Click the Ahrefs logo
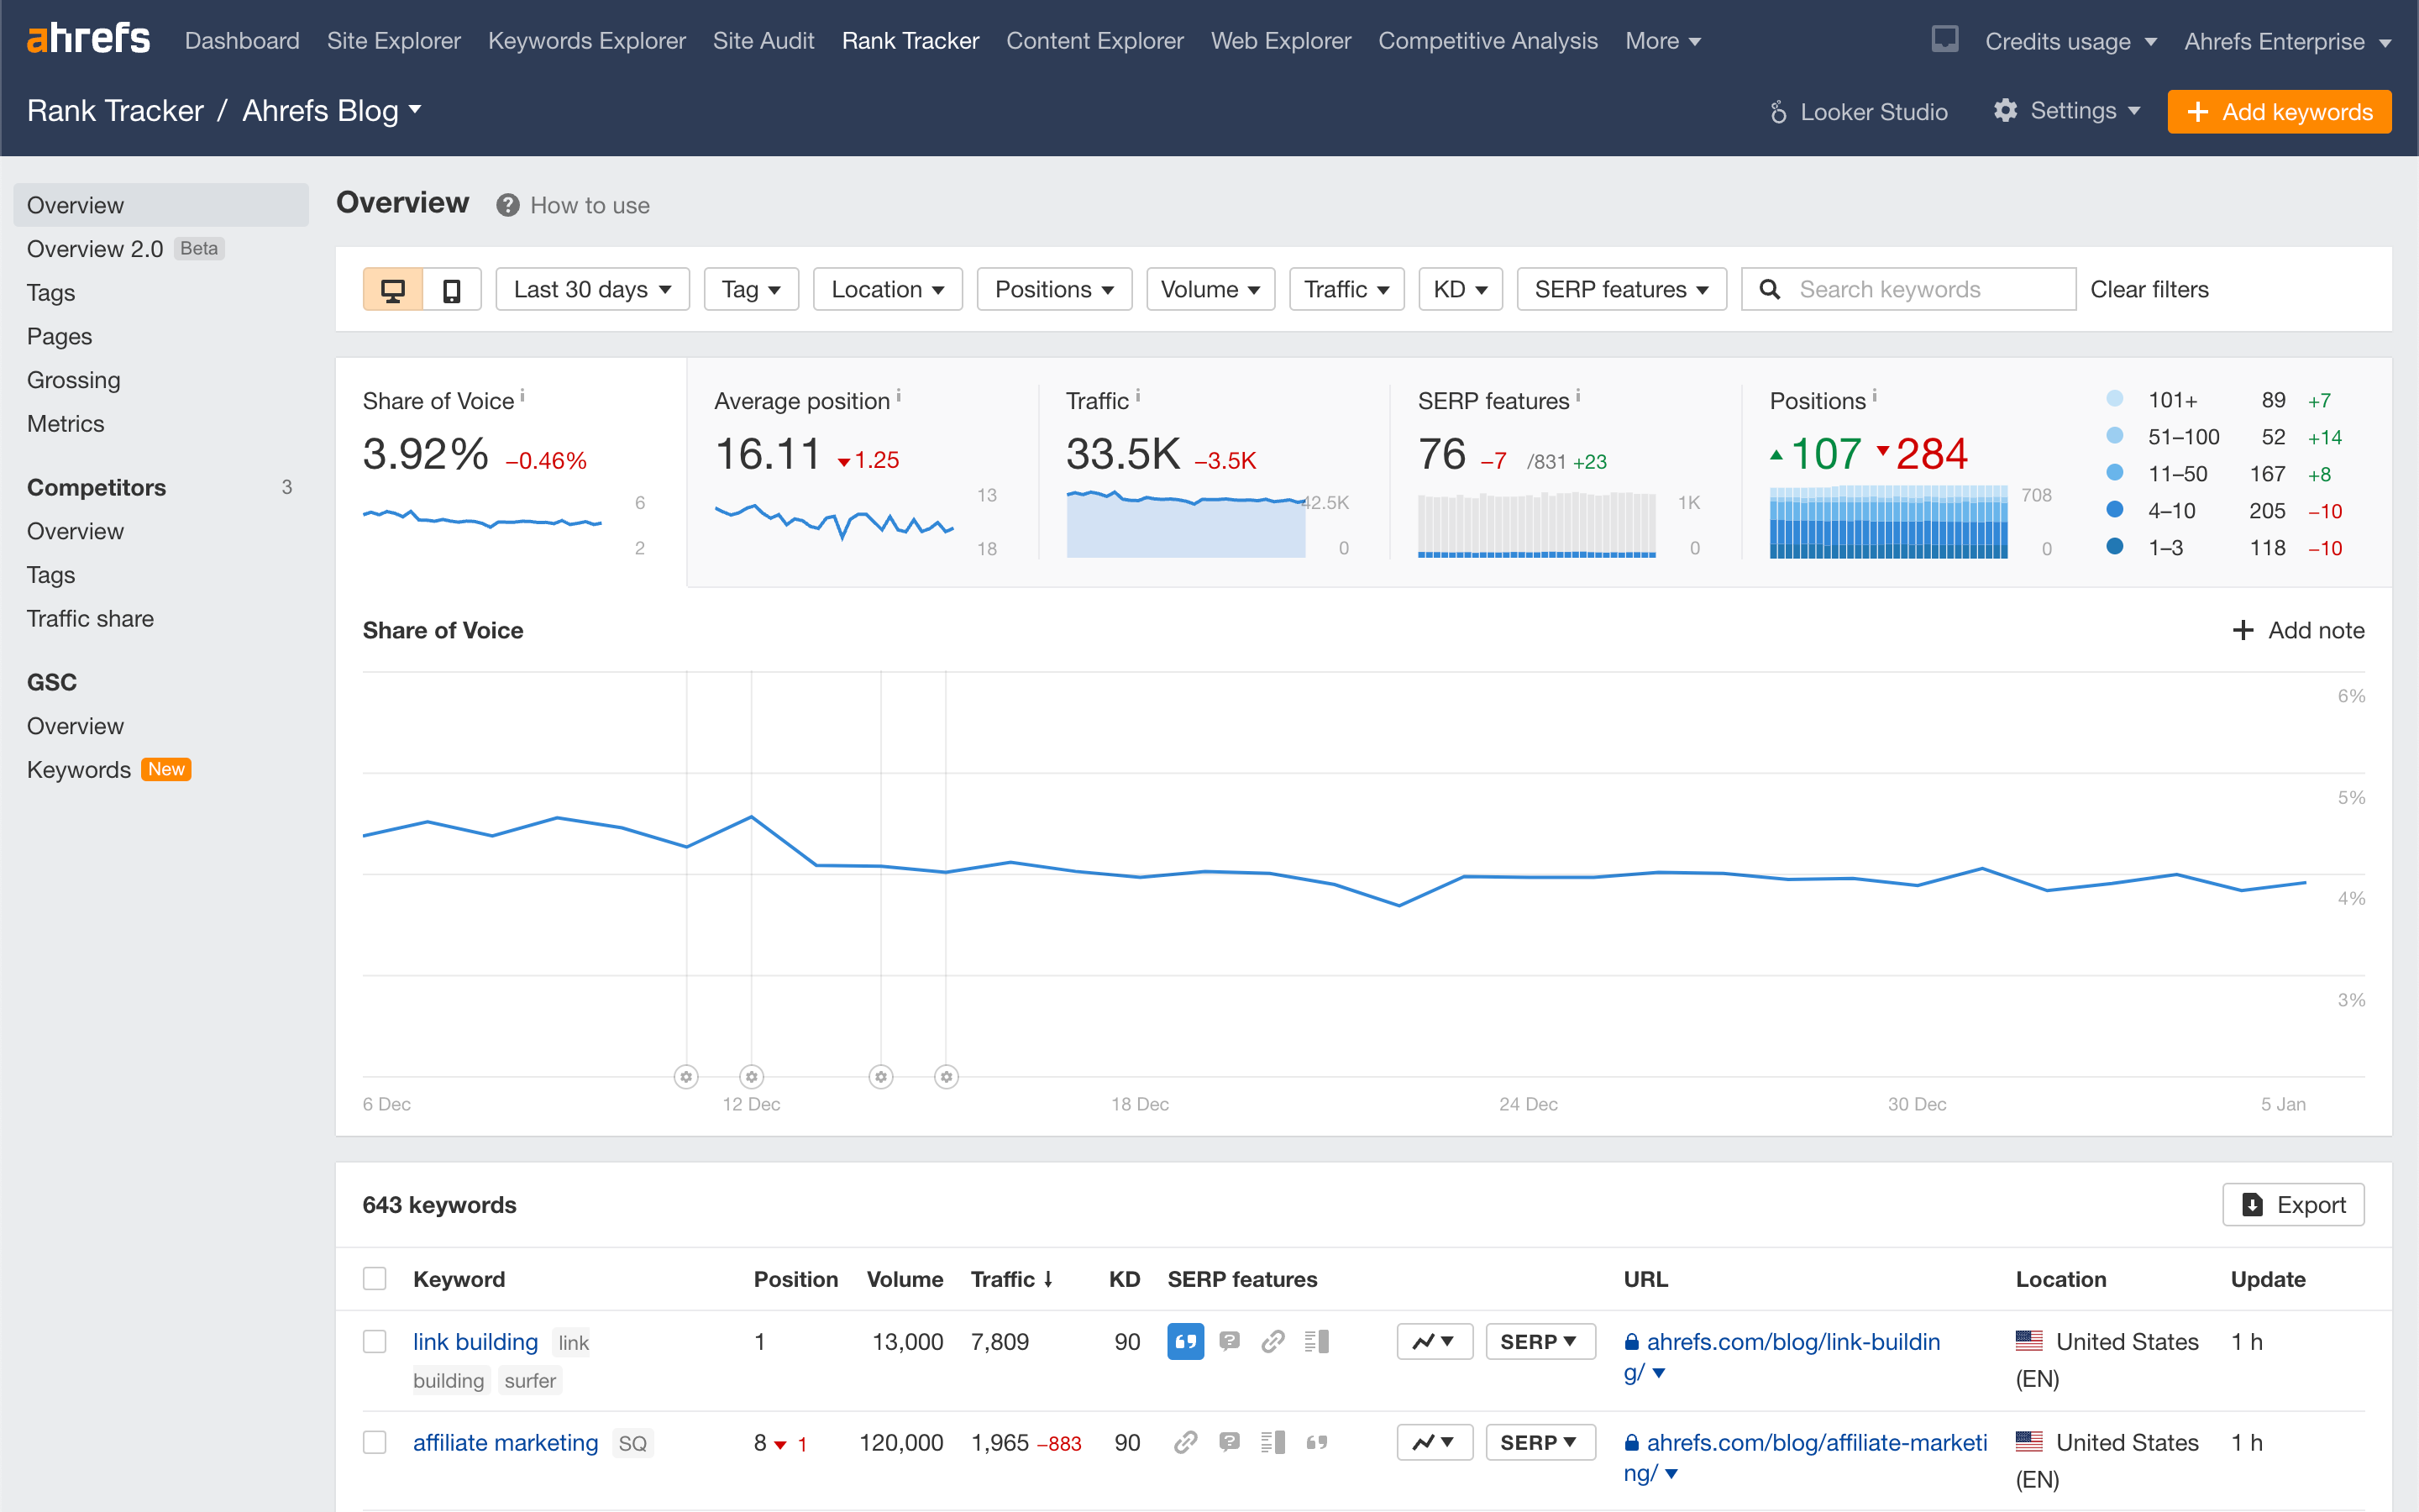 click(89, 40)
